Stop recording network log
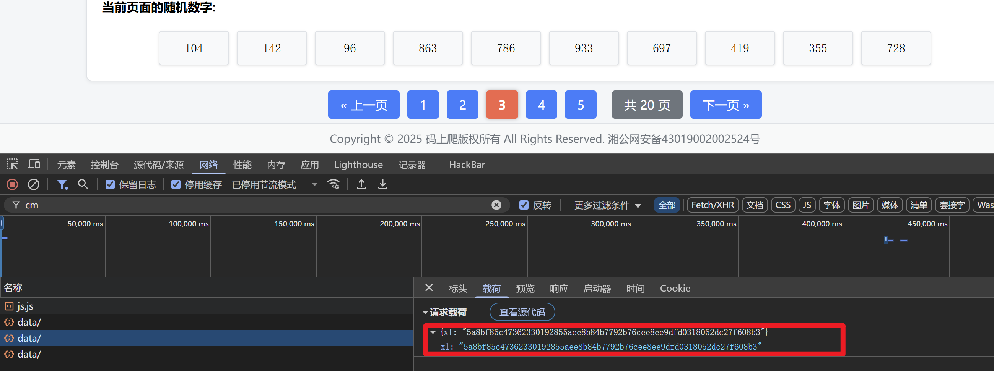This screenshot has width=994, height=371. tap(12, 184)
